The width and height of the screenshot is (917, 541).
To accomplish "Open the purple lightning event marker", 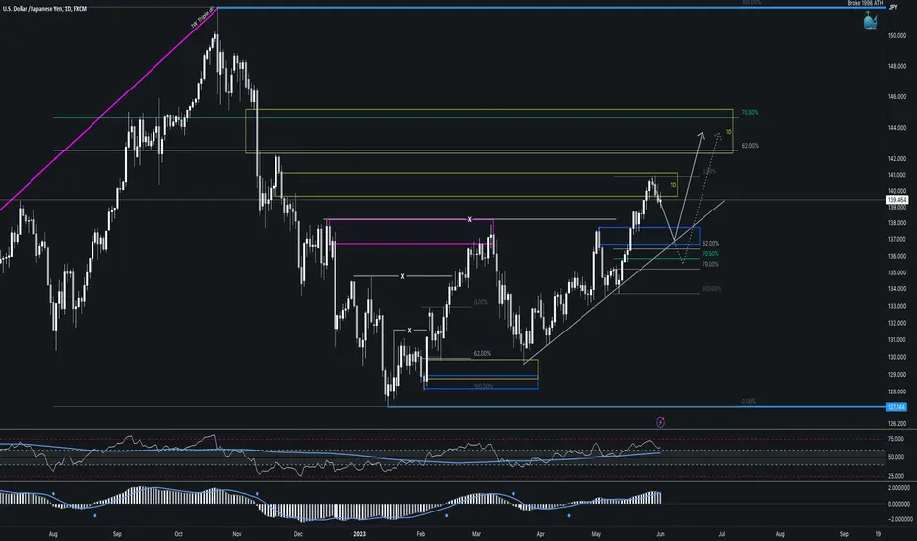I will (660, 422).
